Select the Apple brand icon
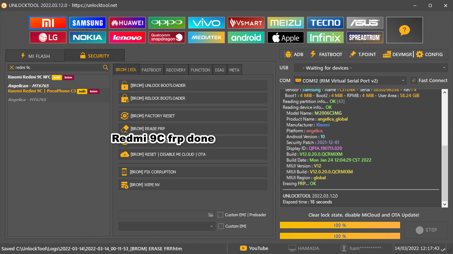Screen dimensions: 453x254 (x=285, y=37)
